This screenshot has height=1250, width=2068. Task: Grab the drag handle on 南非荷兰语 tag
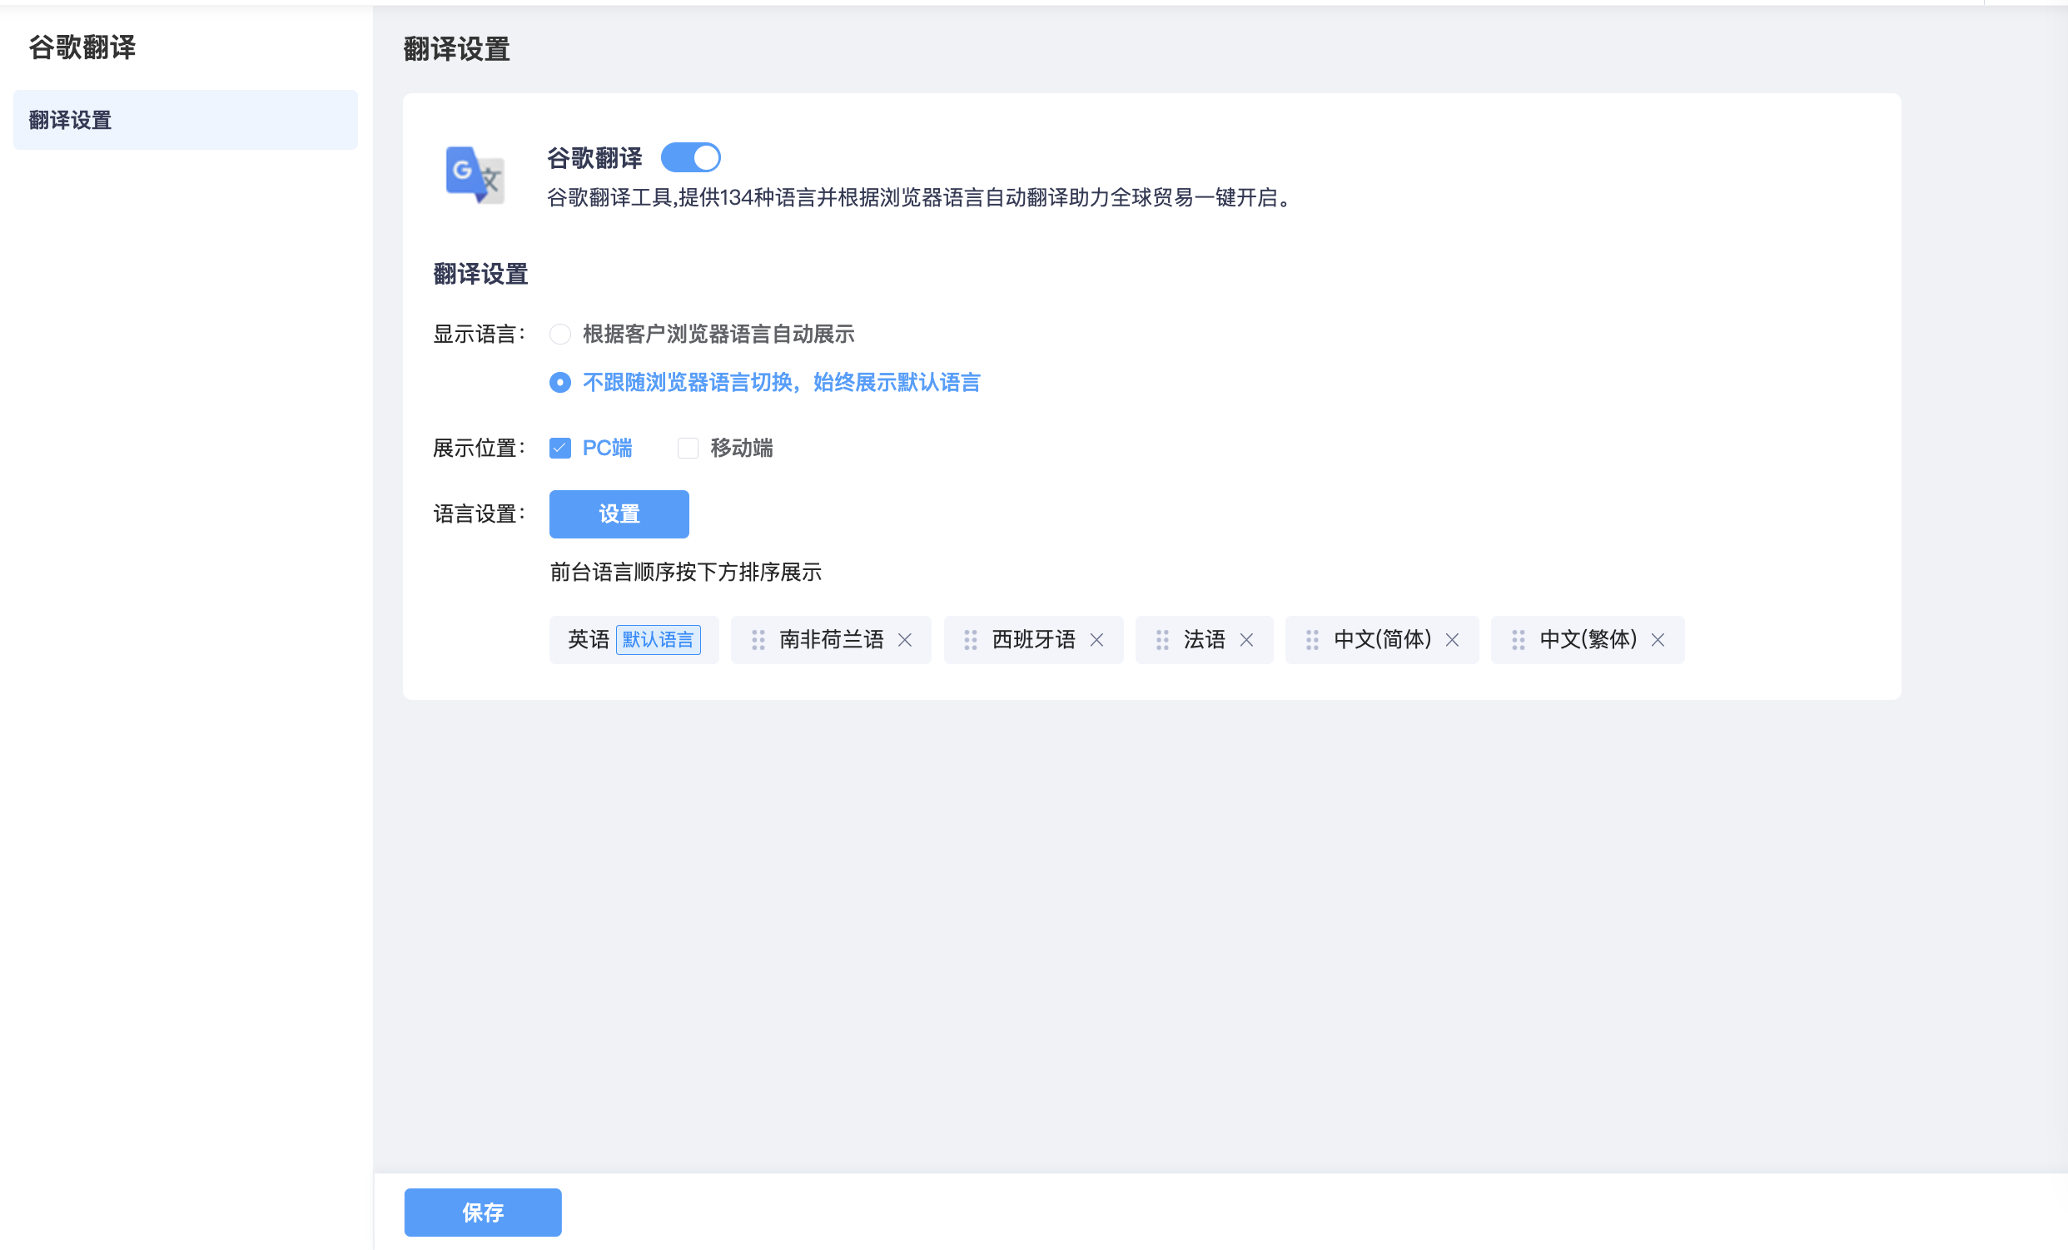758,639
